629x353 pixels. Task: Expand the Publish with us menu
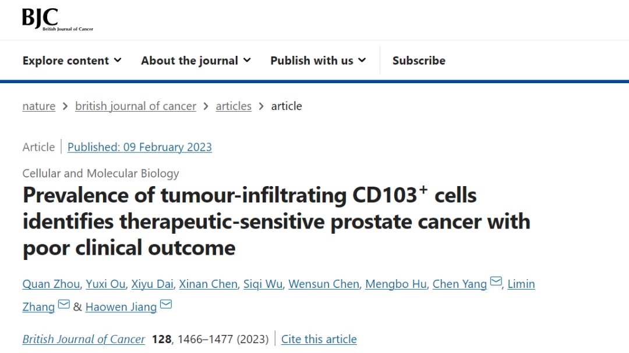point(318,60)
